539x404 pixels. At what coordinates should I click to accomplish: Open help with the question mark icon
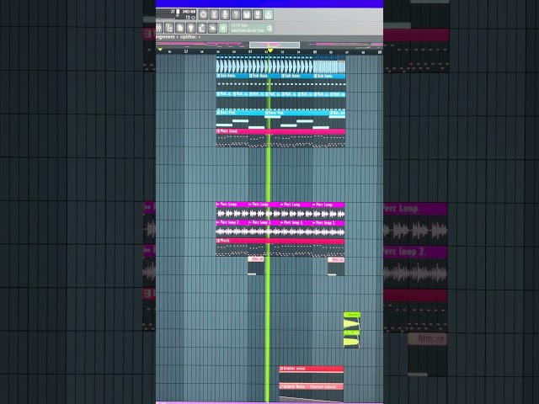236,14
